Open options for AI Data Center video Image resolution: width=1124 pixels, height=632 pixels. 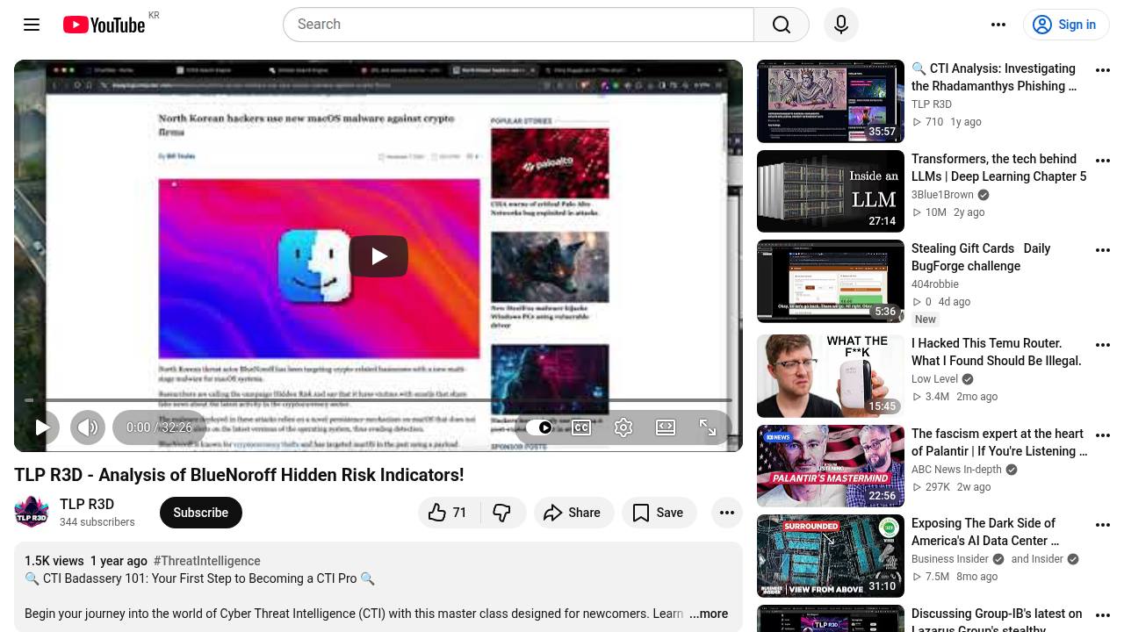click(x=1103, y=525)
